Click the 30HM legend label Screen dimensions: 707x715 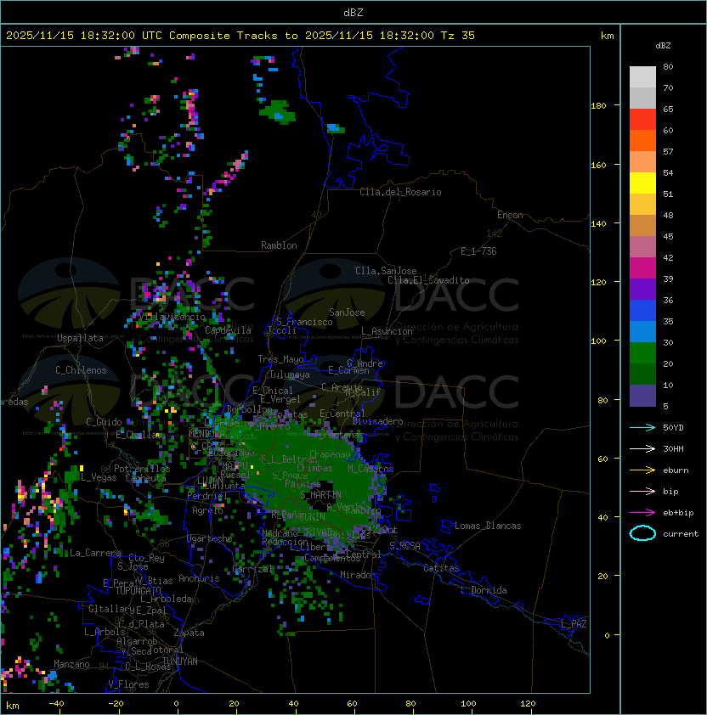coord(673,448)
